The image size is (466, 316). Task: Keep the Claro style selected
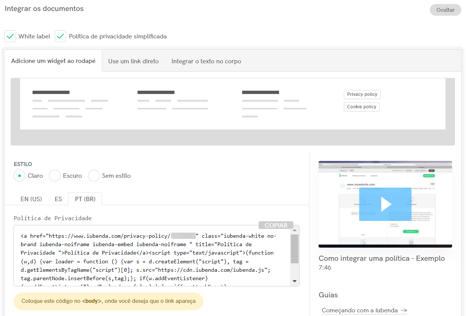(19, 176)
